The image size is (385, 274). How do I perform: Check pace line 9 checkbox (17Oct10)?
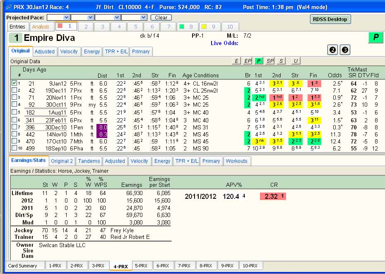coord(14,141)
